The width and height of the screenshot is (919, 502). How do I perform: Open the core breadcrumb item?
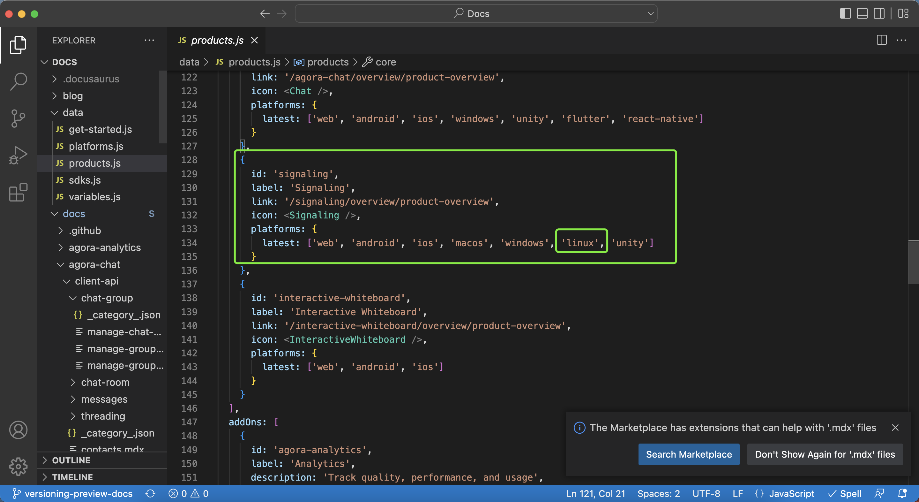tap(386, 62)
